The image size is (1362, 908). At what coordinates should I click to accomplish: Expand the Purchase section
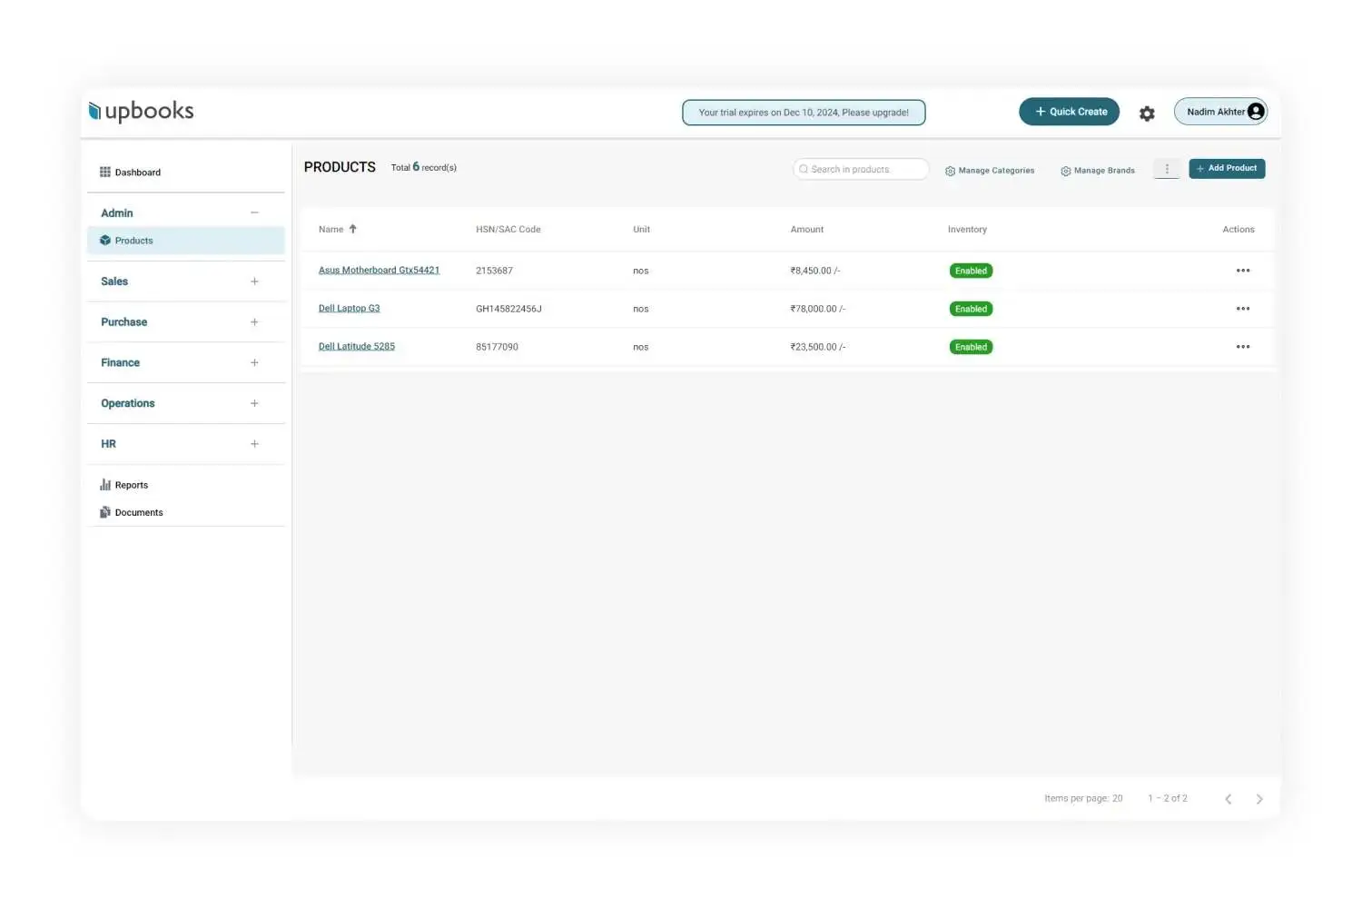[x=254, y=322]
